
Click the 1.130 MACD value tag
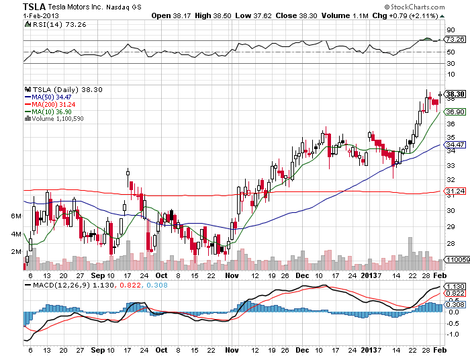coord(455,286)
